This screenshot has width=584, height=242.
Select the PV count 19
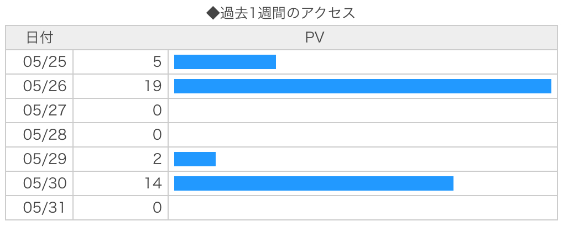click(x=154, y=86)
